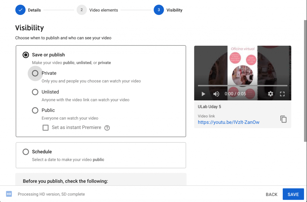Select the Save or publish option

tap(26, 55)
